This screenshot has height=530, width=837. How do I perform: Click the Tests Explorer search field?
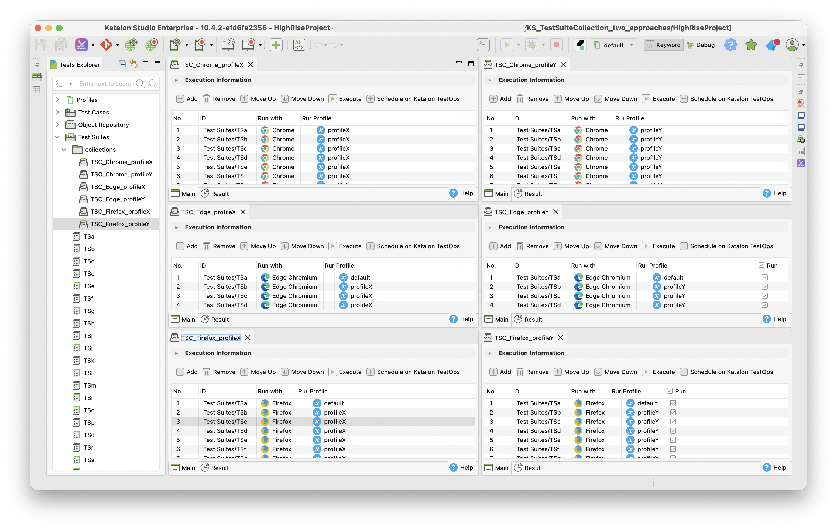(106, 83)
